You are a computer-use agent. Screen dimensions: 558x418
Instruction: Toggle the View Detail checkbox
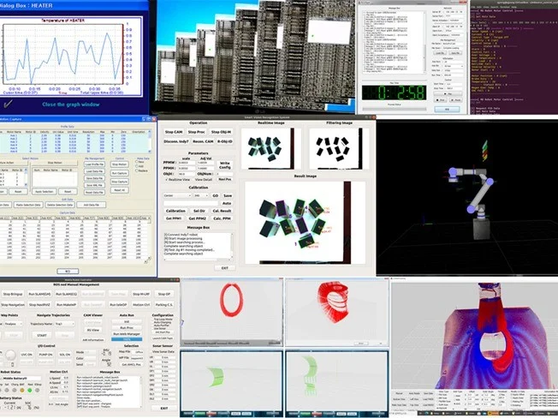[193, 180]
